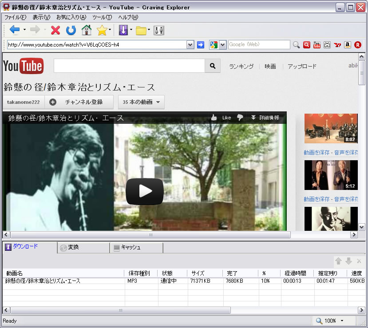This screenshot has width=368, height=328.
Task: Click the ランキング link
Action: [241, 67]
